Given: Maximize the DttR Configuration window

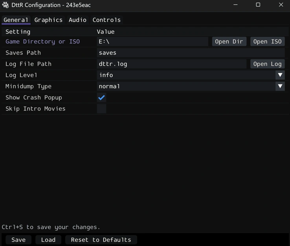Looking at the screenshot, I should [258, 5].
